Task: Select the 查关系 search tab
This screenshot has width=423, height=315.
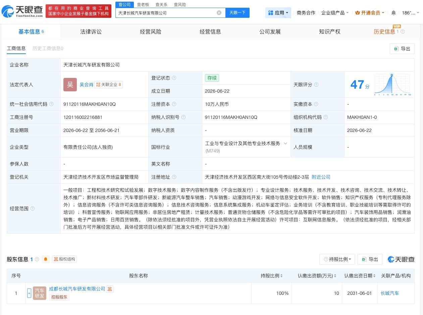Action: tap(161, 5)
